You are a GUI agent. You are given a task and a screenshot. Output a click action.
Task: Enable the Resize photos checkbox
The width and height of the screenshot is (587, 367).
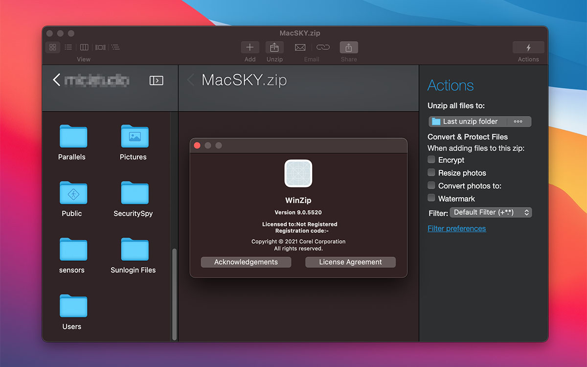pyautogui.click(x=431, y=172)
